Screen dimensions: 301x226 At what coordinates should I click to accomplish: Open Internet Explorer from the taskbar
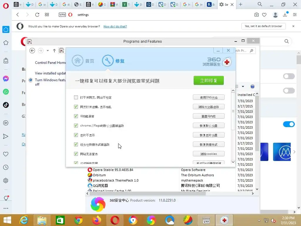(24, 220)
